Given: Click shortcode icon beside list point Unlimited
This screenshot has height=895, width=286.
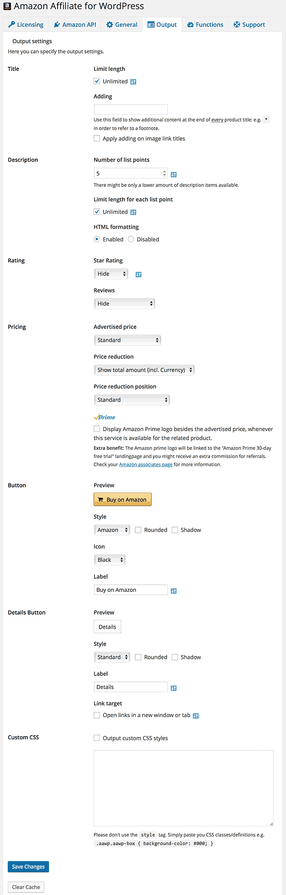Looking at the screenshot, I should [133, 212].
